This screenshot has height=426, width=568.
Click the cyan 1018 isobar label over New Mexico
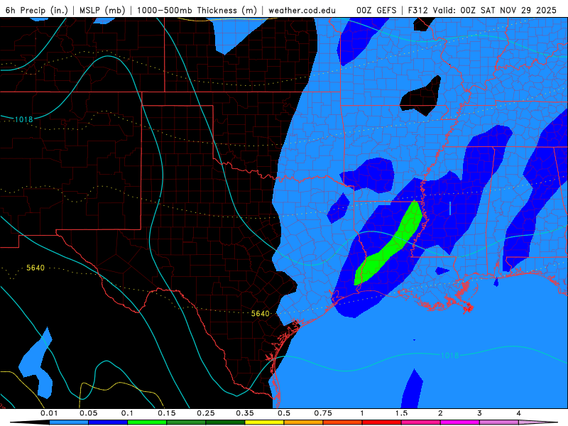23,119
